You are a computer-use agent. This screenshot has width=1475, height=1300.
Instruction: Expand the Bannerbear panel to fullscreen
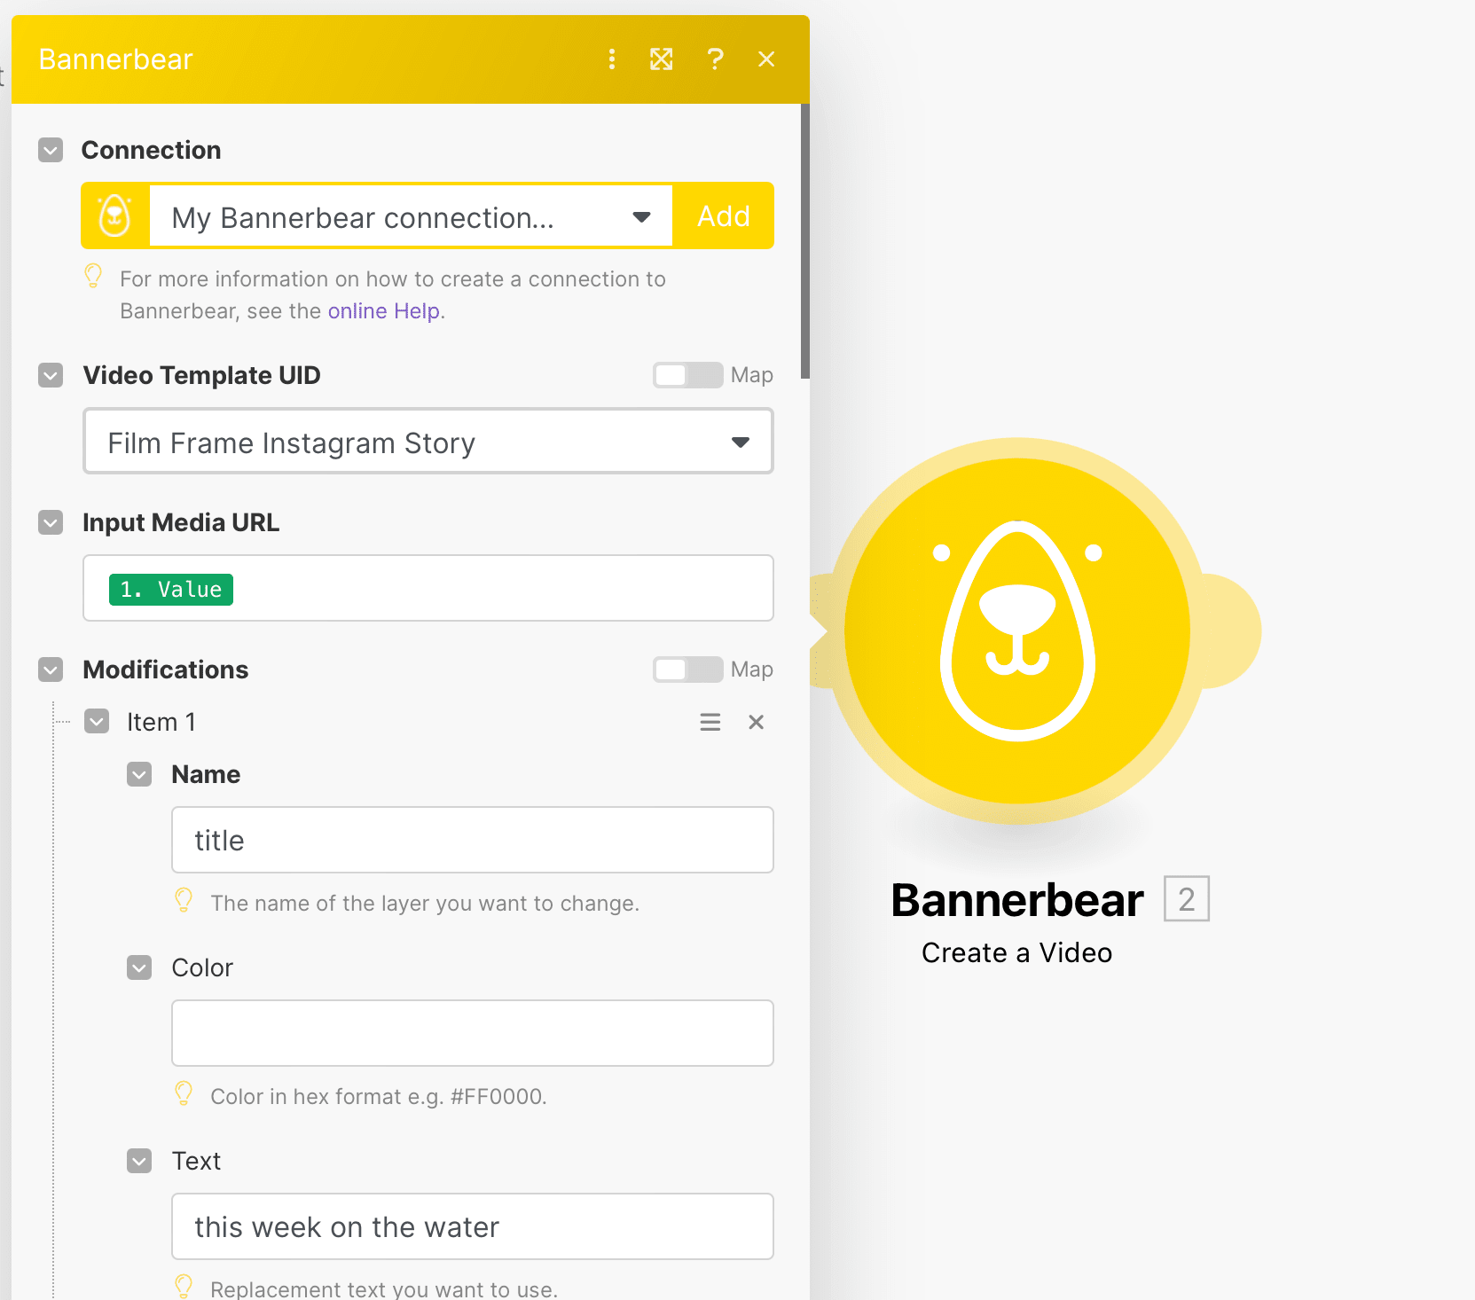tap(662, 59)
